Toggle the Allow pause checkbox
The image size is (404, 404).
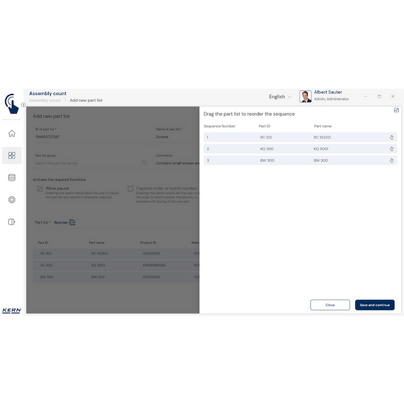coord(40,189)
